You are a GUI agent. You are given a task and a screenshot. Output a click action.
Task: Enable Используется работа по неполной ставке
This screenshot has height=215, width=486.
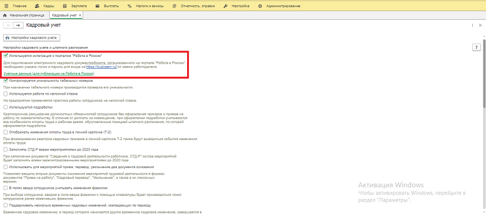[6, 94]
